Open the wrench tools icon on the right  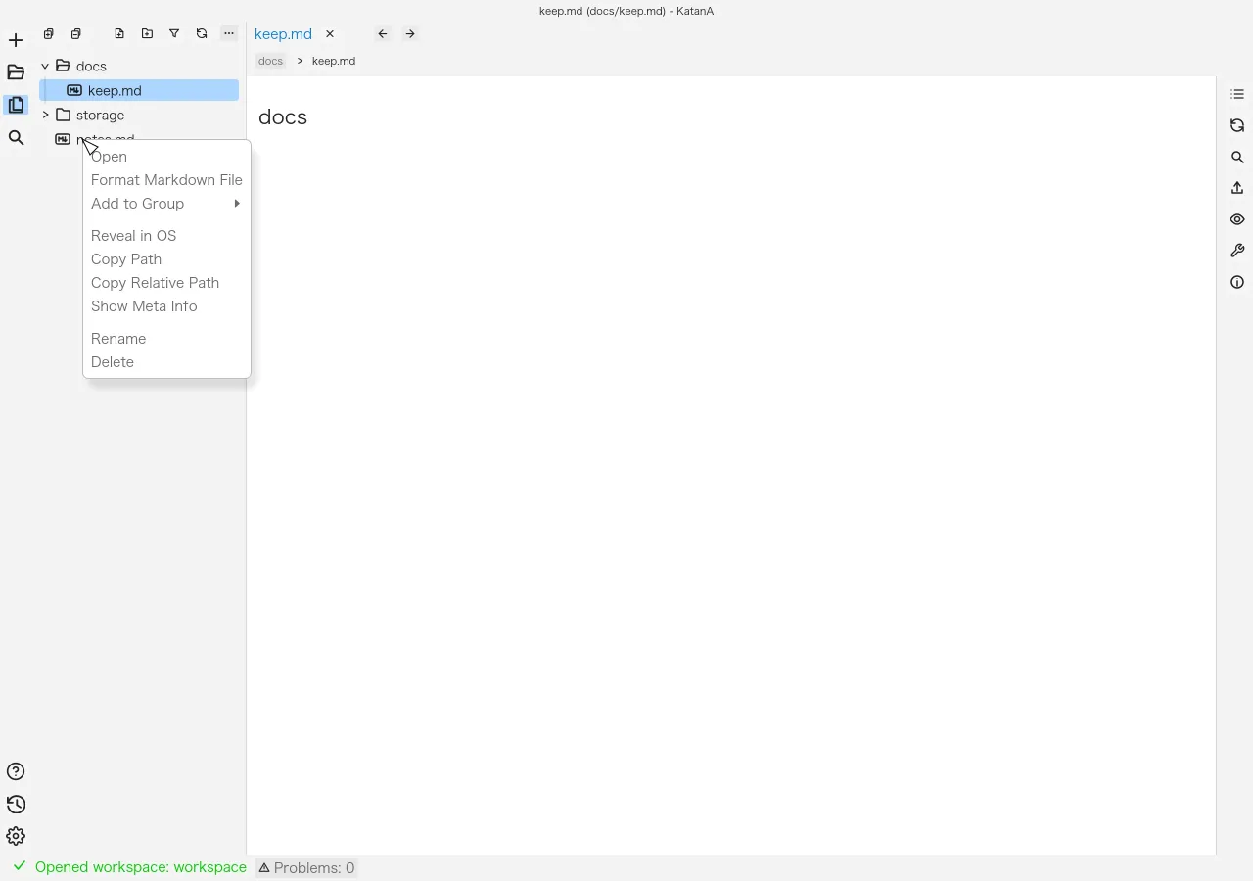1237,251
